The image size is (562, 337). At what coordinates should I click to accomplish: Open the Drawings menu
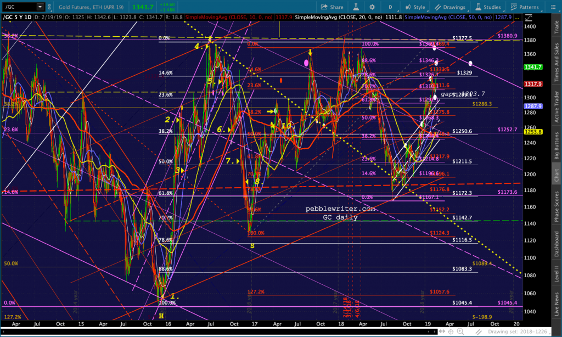[450, 7]
